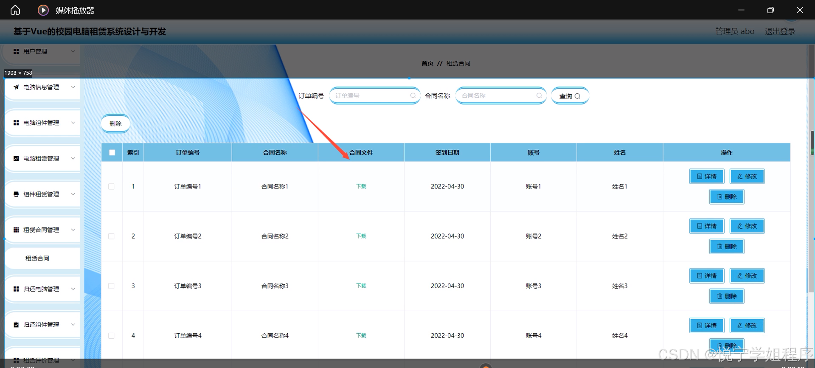815x368 pixels.
Task: Click the 2022-04-30 date in row 3
Action: [x=447, y=286]
